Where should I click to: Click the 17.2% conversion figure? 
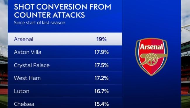[x=101, y=78]
